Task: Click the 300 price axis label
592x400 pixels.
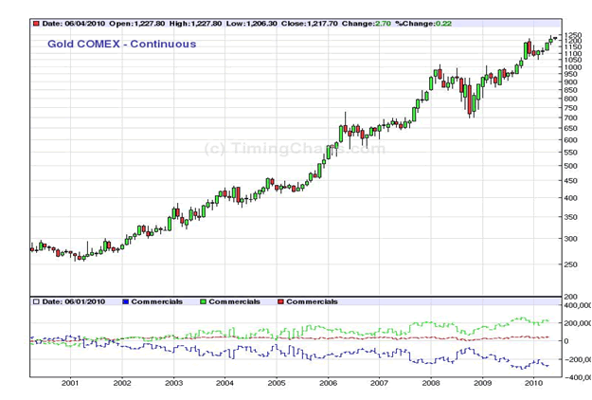Action: [x=571, y=239]
